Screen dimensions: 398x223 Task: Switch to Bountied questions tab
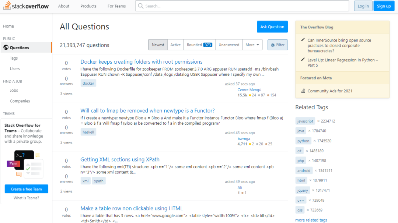tap(199, 45)
